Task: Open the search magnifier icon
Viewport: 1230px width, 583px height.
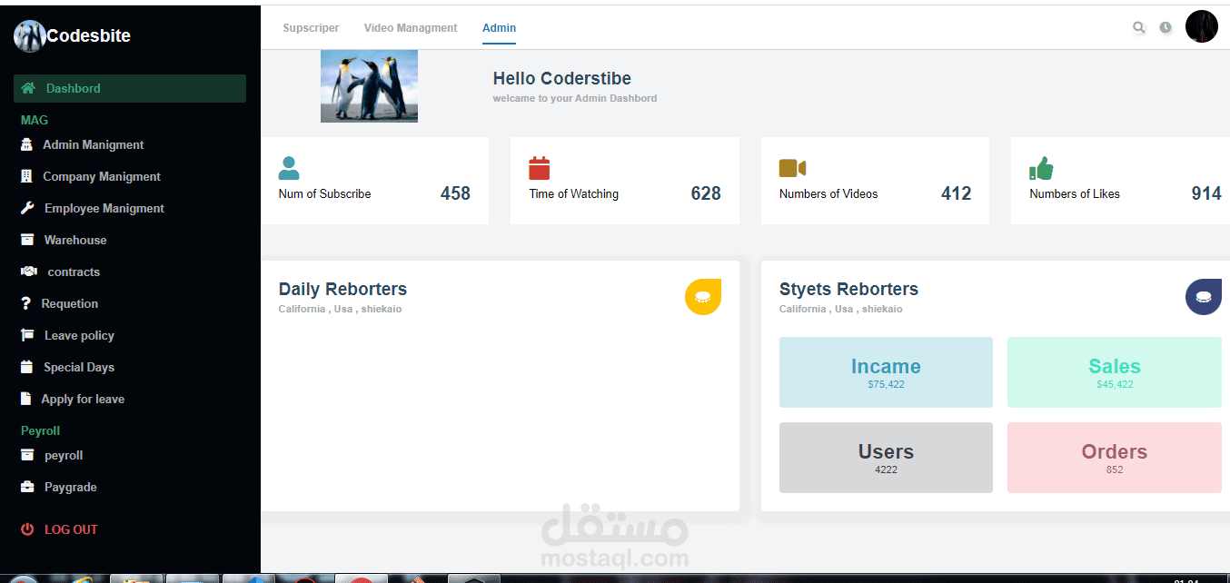Action: click(x=1139, y=27)
